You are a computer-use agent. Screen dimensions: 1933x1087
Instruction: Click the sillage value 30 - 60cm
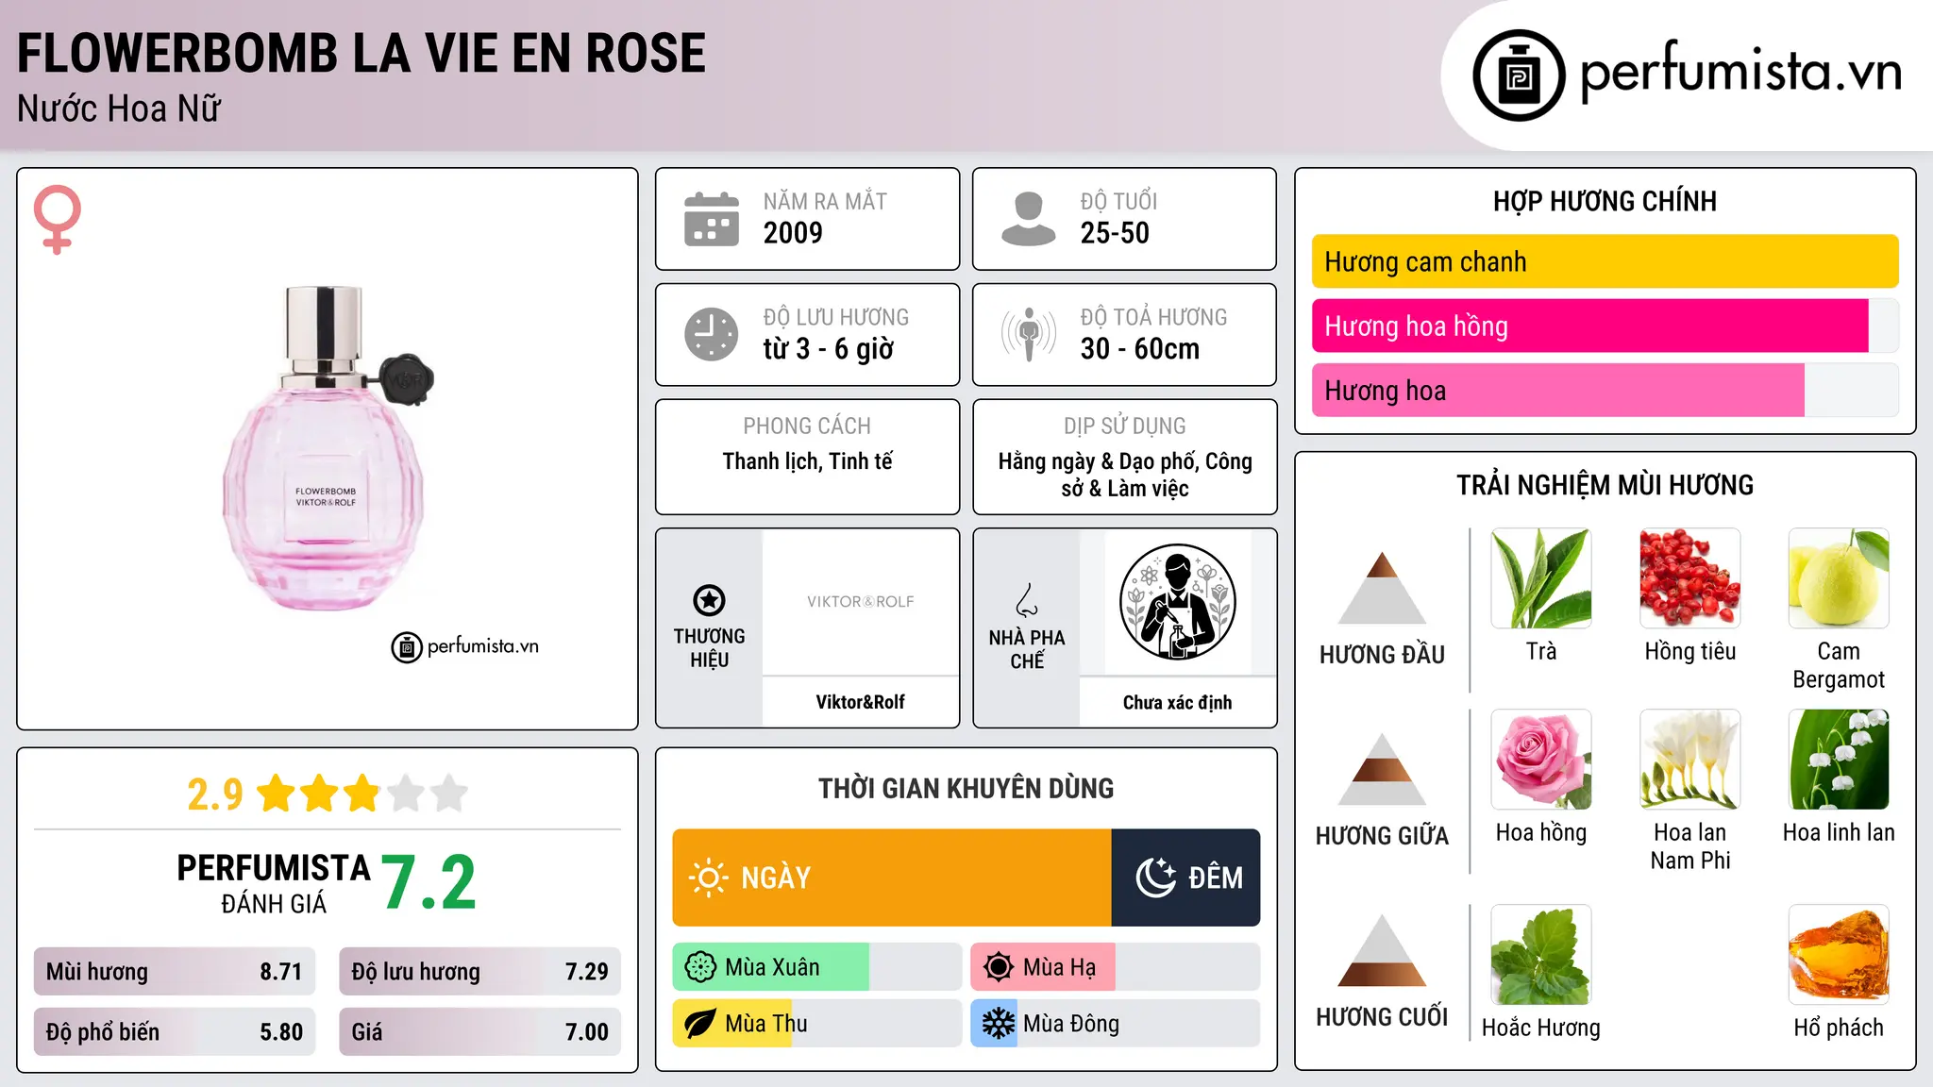click(1140, 348)
